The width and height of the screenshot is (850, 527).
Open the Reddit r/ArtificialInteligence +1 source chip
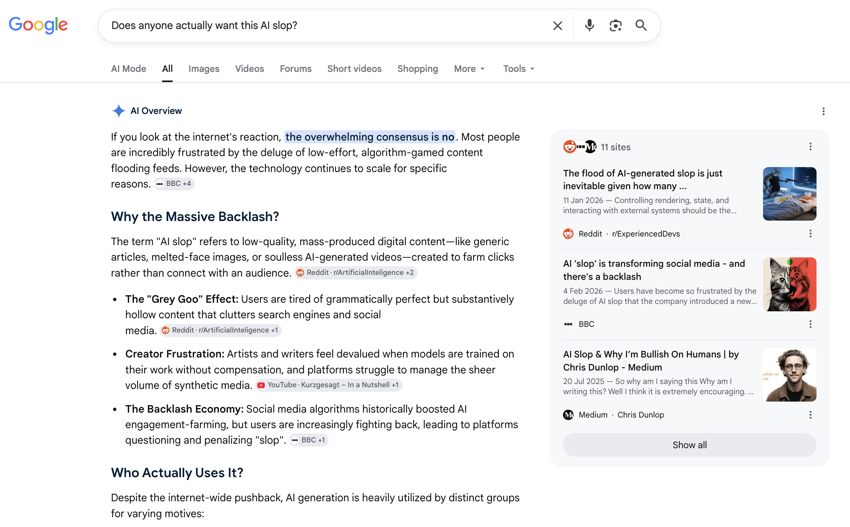(x=220, y=330)
